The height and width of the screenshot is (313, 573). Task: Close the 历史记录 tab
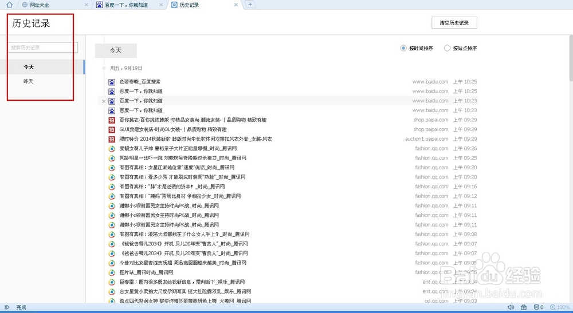(x=236, y=5)
